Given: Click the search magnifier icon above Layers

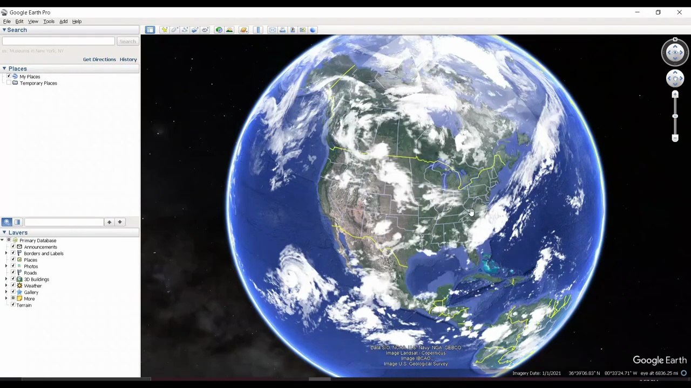Looking at the screenshot, I should [x=6, y=222].
